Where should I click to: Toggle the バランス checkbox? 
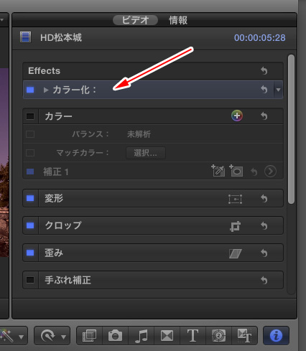tap(30, 134)
